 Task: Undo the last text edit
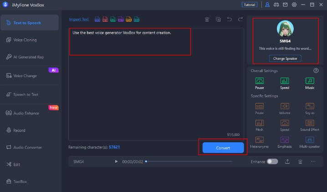tap(230, 20)
